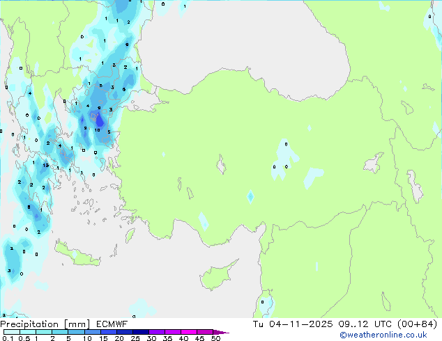The height and width of the screenshot is (341, 442).
Task: Click the "0.1" legend scale label
Action: click(8, 338)
